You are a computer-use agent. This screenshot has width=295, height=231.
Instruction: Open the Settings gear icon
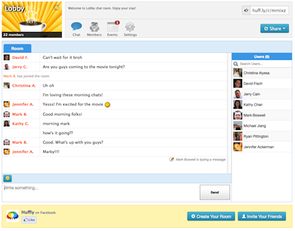click(x=130, y=27)
